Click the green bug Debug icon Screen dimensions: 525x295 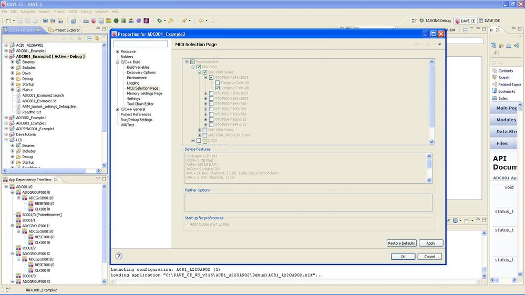click(159, 21)
